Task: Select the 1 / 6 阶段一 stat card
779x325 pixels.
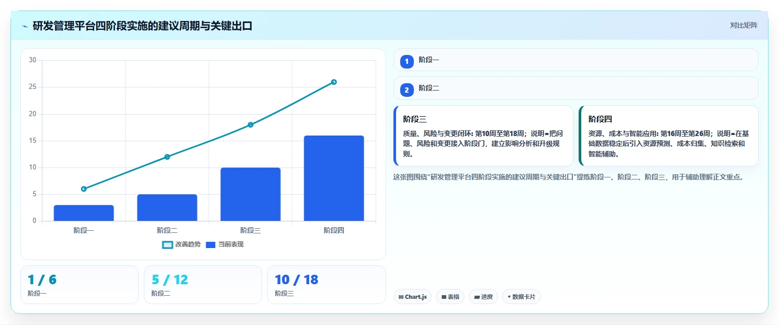Action: 80,285
